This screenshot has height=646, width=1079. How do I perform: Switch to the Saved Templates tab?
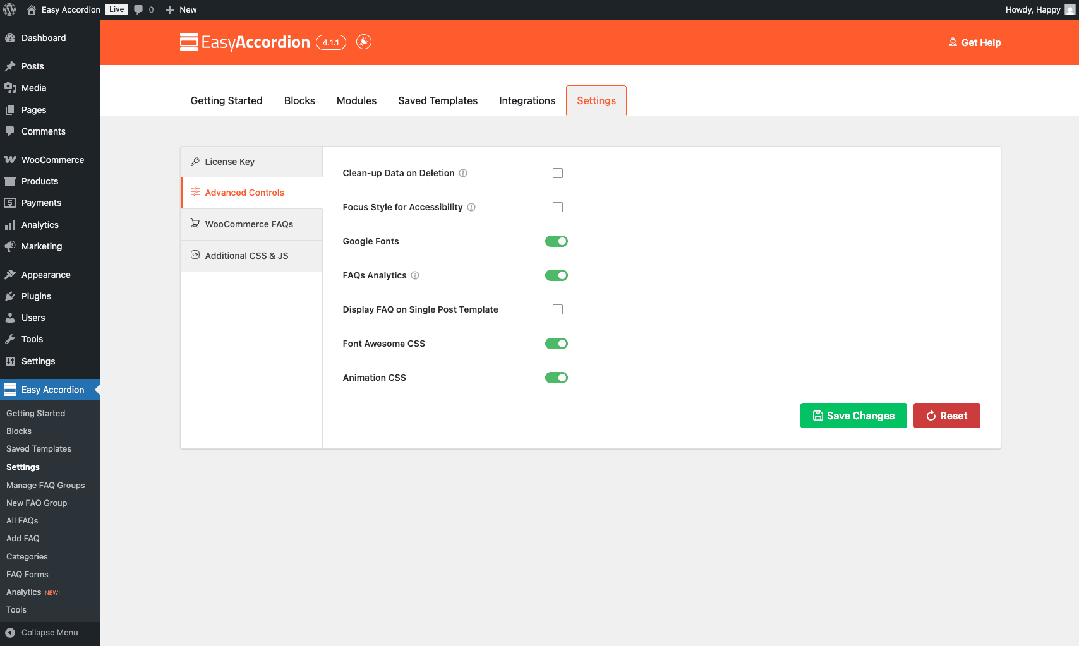tap(438, 100)
